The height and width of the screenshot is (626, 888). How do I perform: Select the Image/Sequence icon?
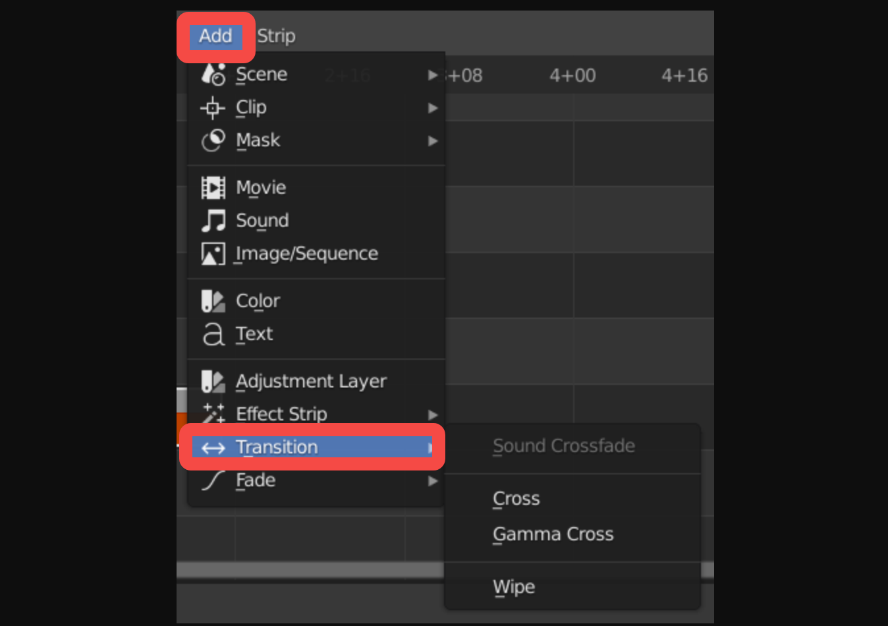[212, 253]
